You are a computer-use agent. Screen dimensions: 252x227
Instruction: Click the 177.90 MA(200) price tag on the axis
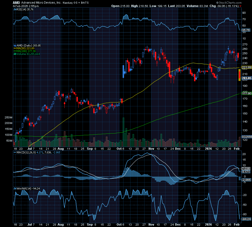pyautogui.click(x=246, y=93)
